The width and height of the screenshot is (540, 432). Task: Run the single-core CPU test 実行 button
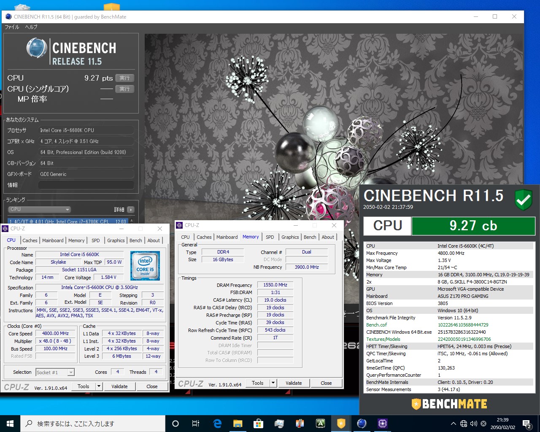pos(124,89)
